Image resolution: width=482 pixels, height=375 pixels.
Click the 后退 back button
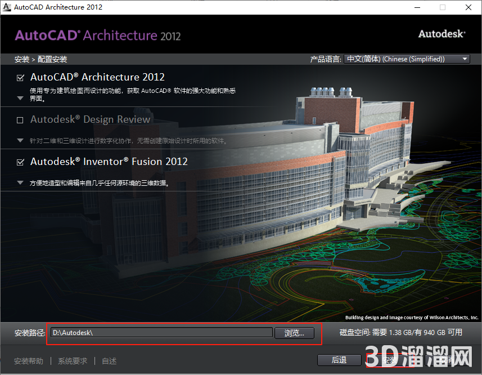coord(339,360)
